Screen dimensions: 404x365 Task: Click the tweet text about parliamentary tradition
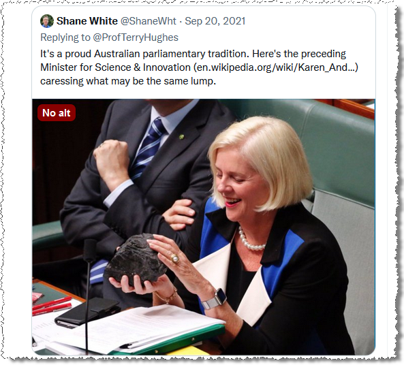[x=199, y=67]
